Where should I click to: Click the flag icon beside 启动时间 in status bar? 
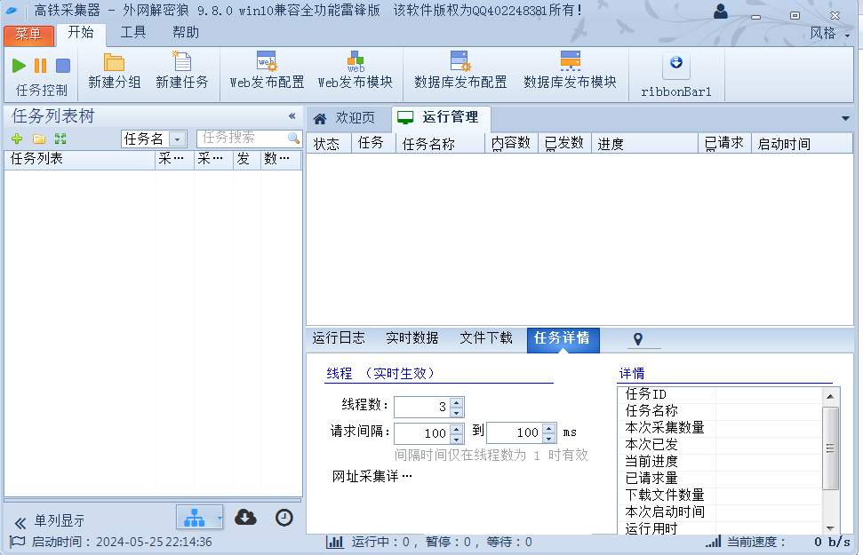tap(18, 542)
